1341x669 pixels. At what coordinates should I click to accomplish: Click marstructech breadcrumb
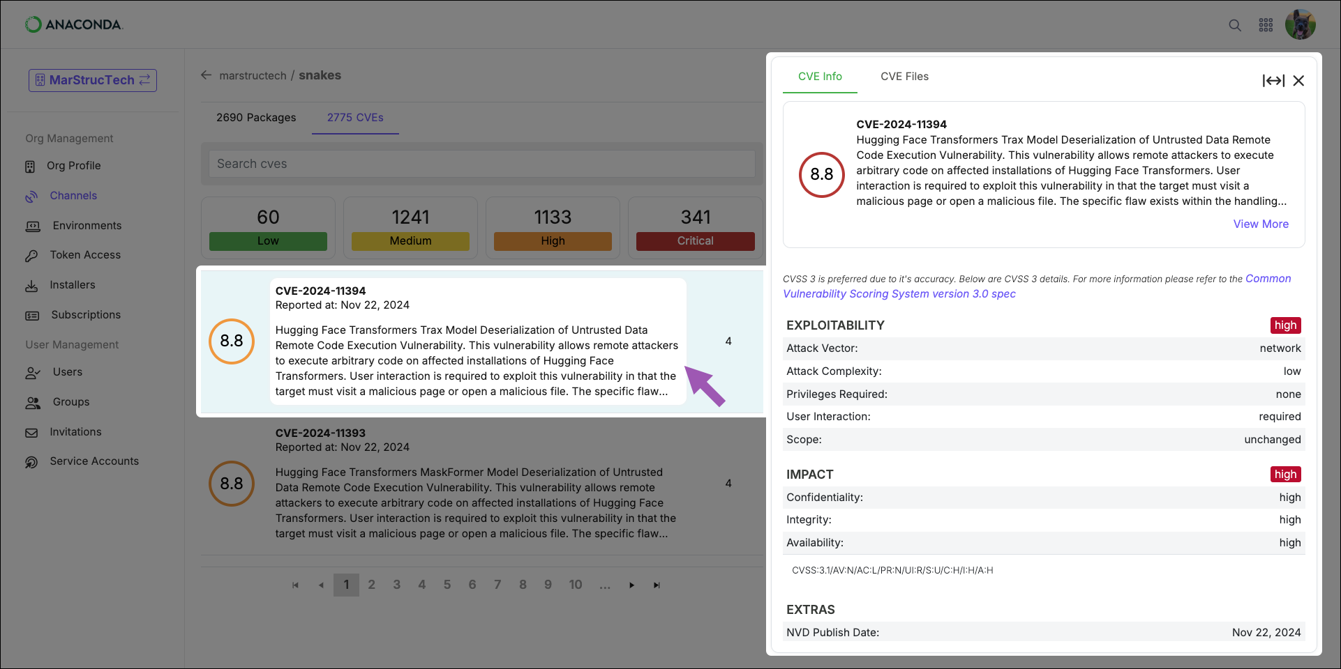click(x=253, y=75)
